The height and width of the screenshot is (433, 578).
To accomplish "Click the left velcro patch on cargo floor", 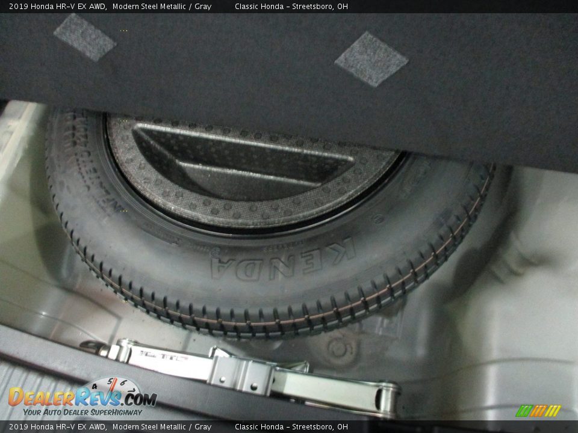I will click(84, 37).
